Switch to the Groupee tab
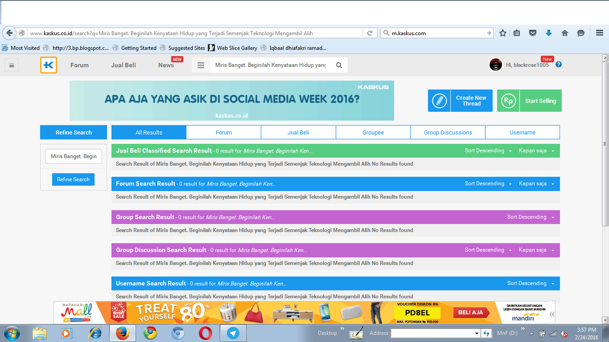 coord(373,133)
